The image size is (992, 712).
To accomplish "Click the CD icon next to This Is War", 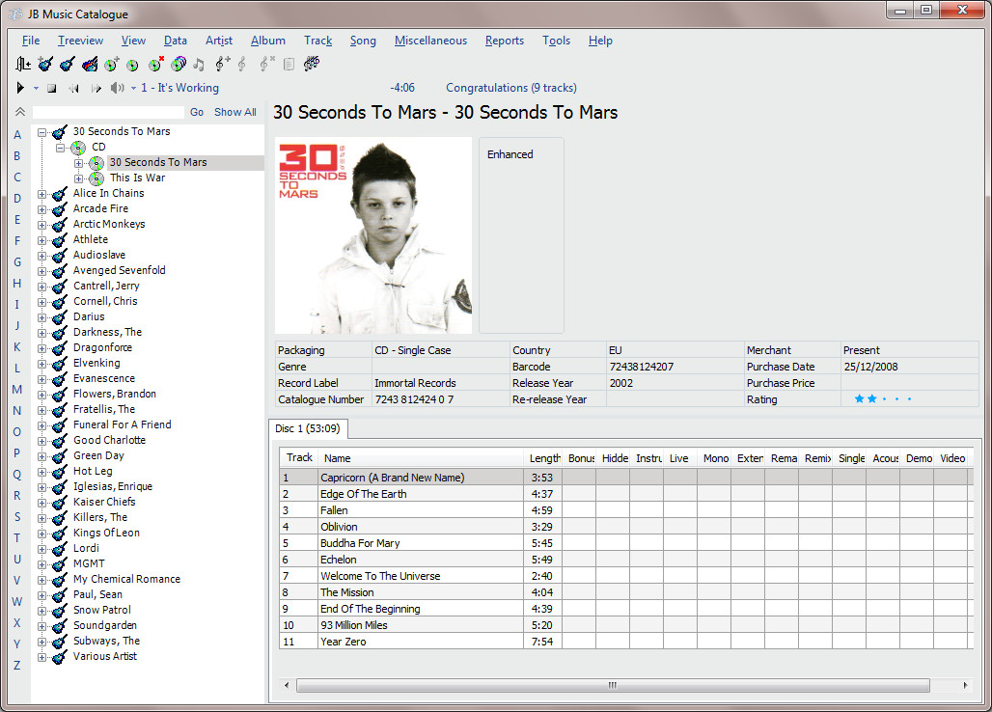I will [x=96, y=178].
